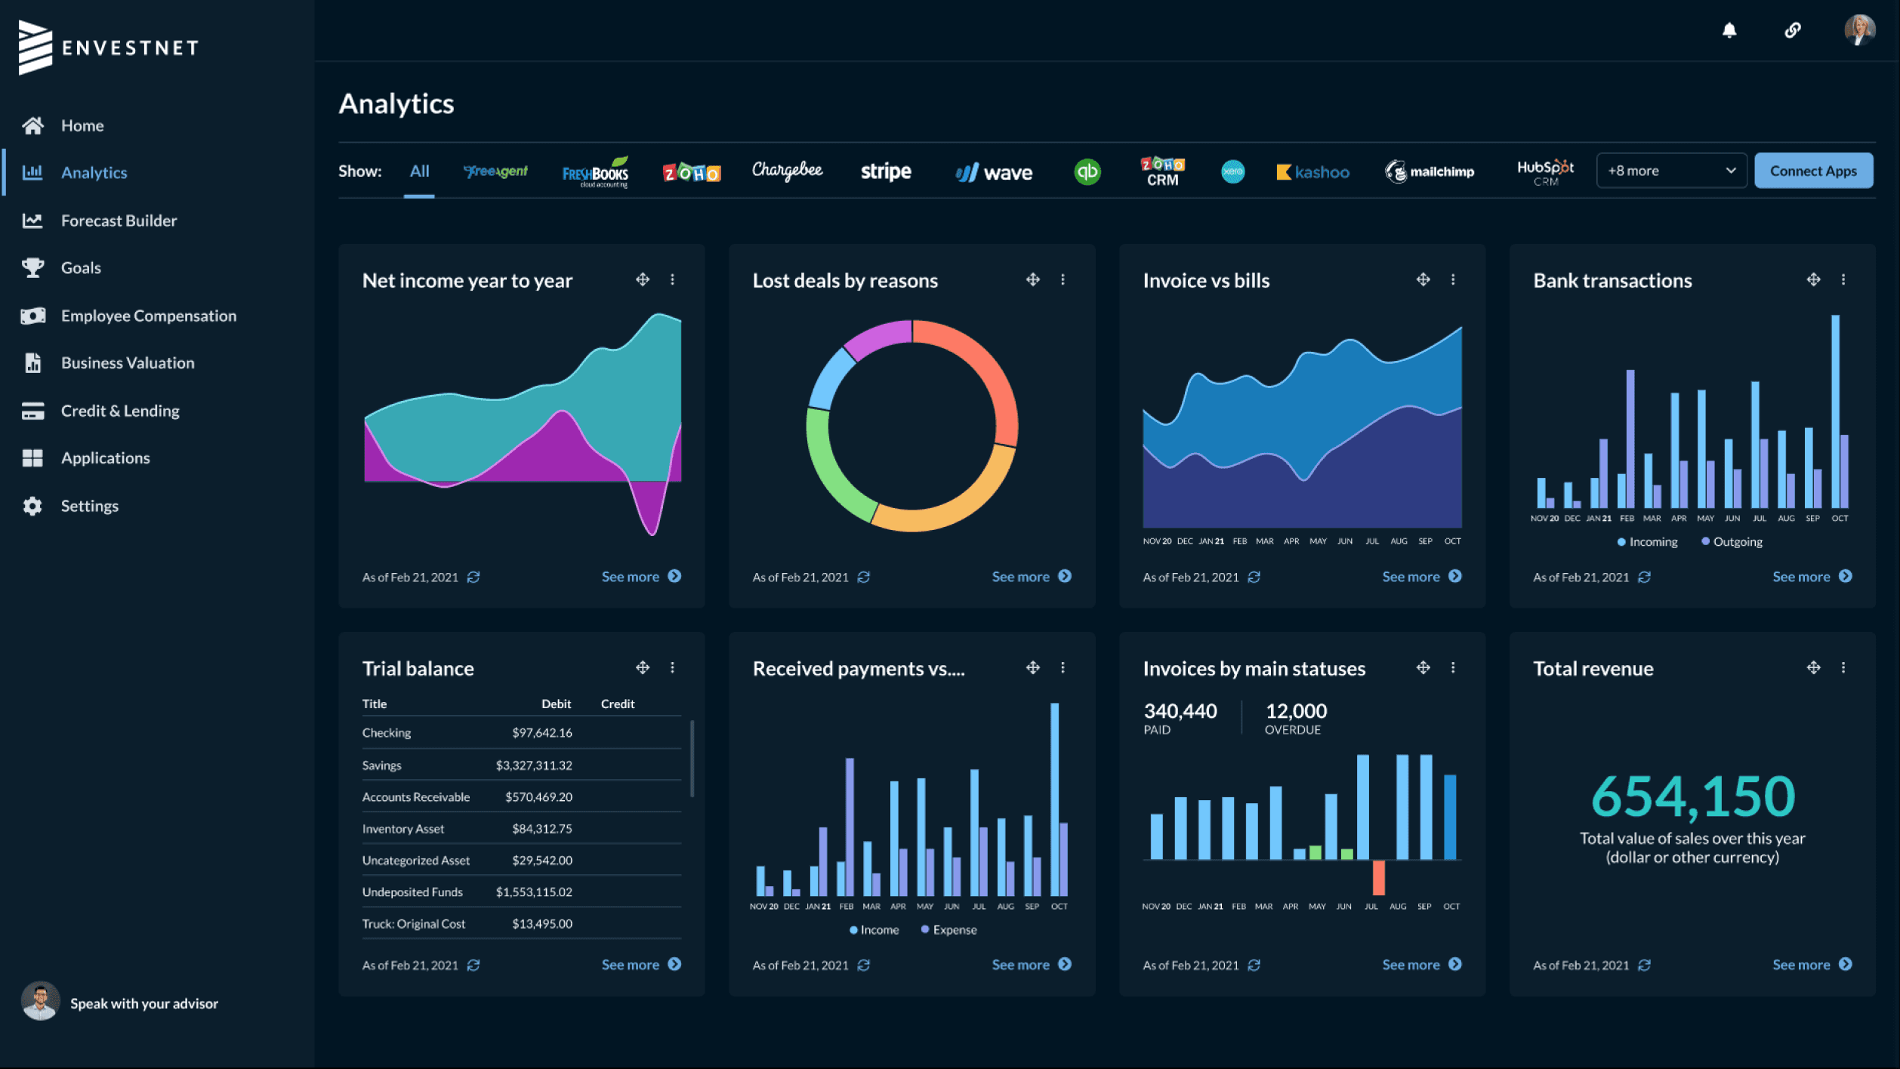Image resolution: width=1900 pixels, height=1069 pixels.
Task: Open options menu on Total revenue
Action: (1843, 667)
